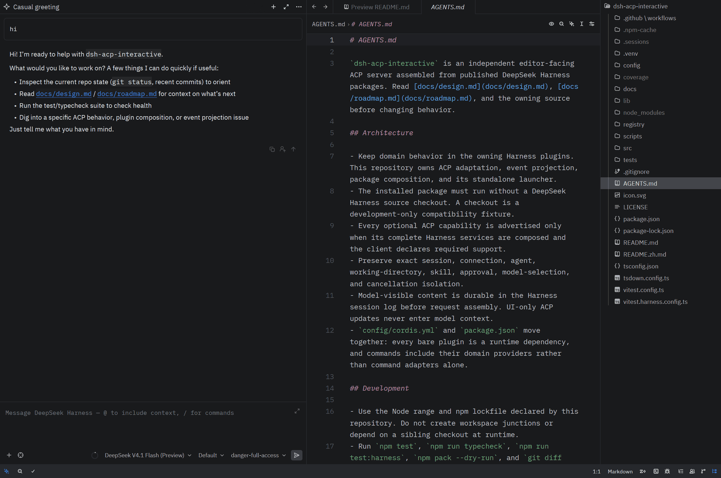This screenshot has height=478, width=721.
Task: Copy the agent response message
Action: 272,149
